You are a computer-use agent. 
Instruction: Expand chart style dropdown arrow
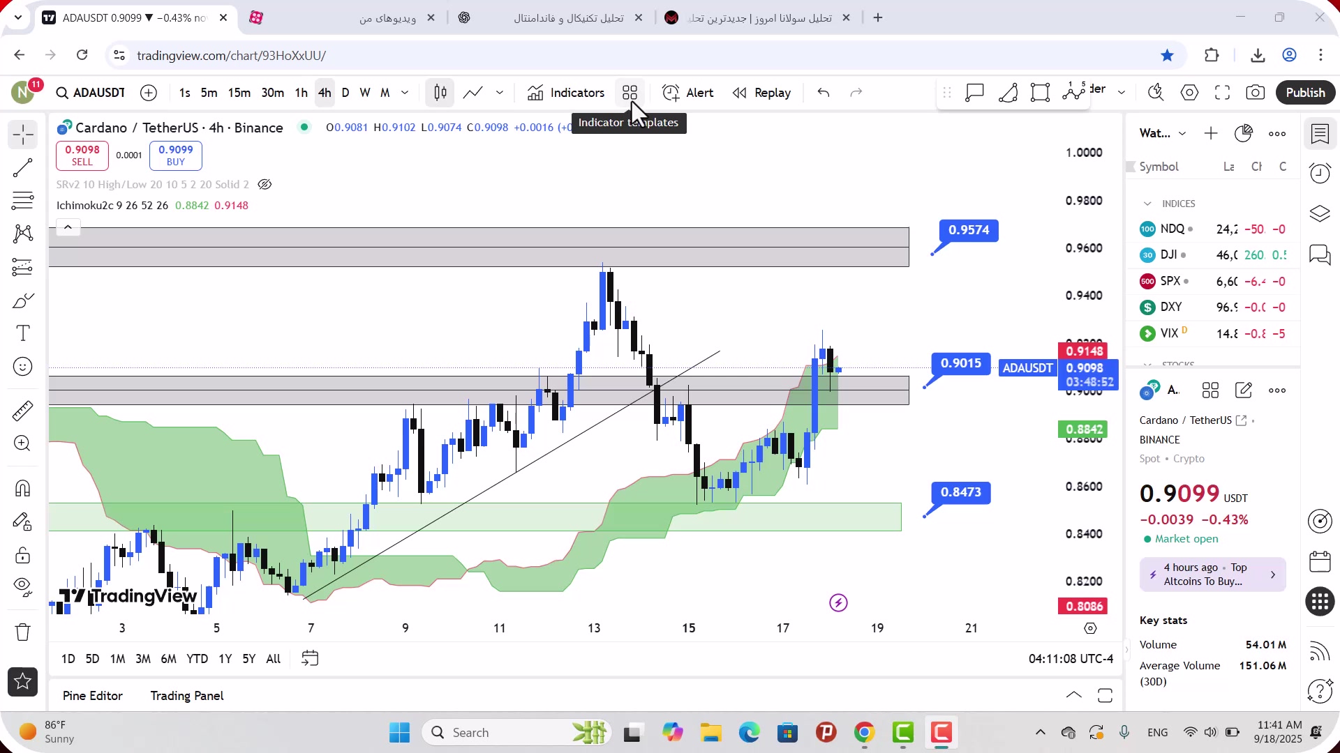point(500,93)
